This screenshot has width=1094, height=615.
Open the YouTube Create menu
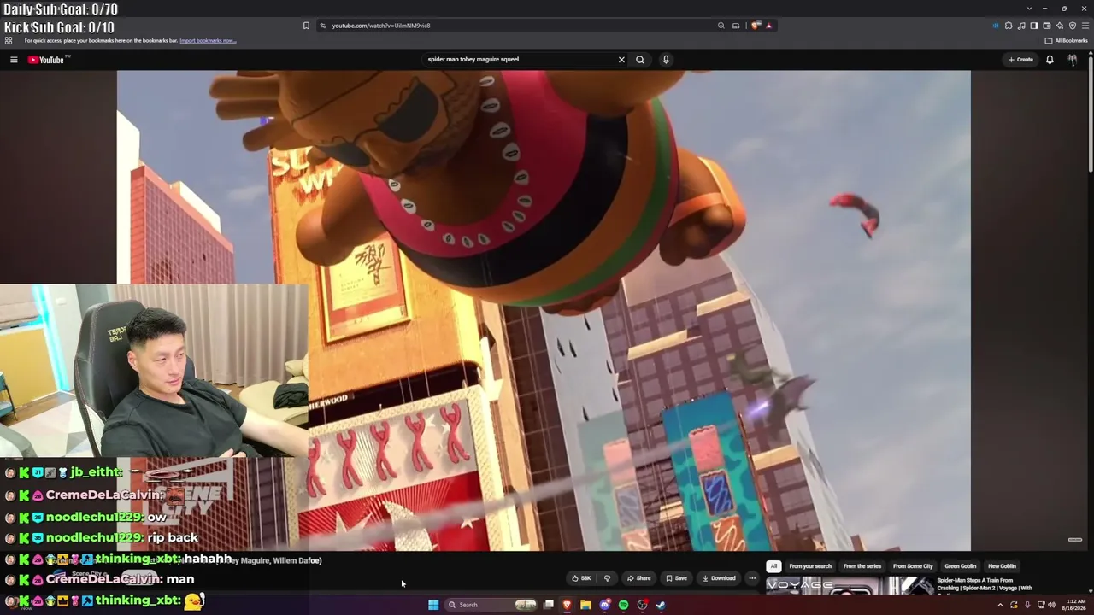point(1020,60)
